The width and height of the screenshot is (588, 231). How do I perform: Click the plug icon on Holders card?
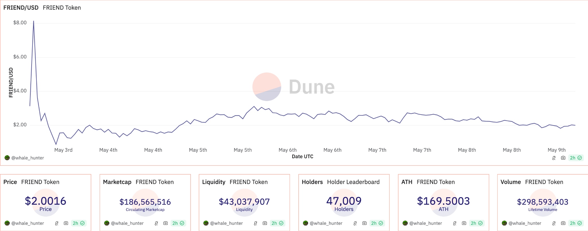[355, 223]
